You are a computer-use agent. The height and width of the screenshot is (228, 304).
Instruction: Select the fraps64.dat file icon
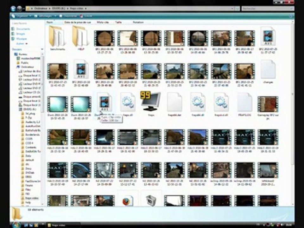[174, 102]
